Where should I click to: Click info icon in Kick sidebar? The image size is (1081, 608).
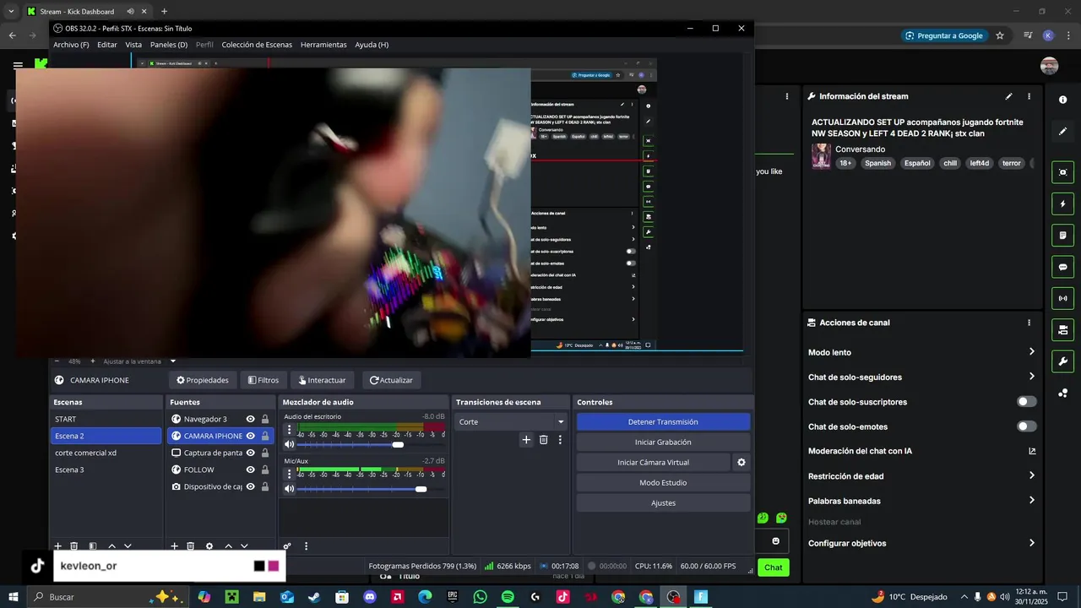(1062, 100)
